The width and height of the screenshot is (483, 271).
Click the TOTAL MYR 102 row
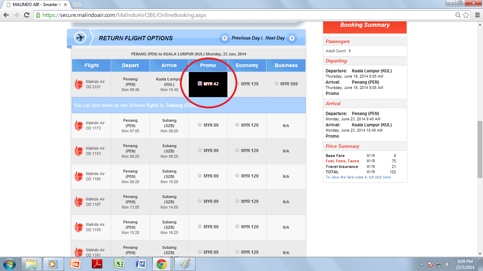pyautogui.click(x=361, y=172)
